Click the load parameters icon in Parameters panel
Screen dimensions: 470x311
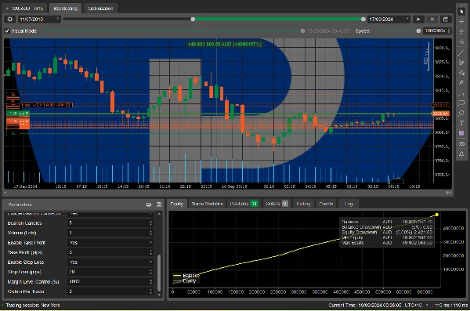(x=149, y=204)
